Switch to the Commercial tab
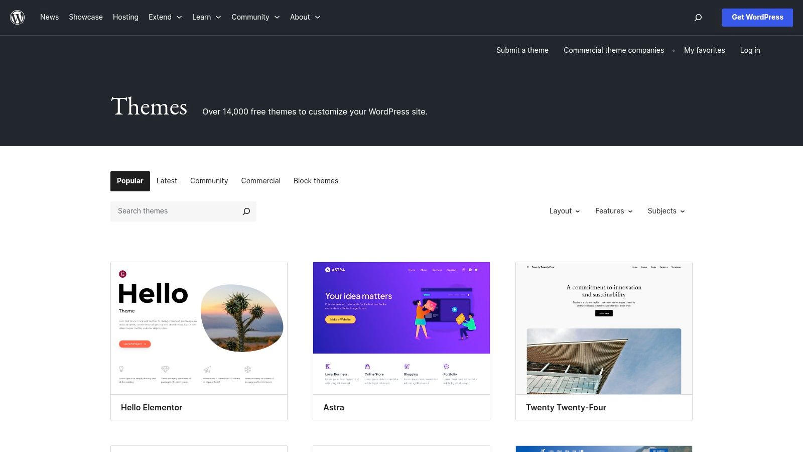 pos(260,181)
